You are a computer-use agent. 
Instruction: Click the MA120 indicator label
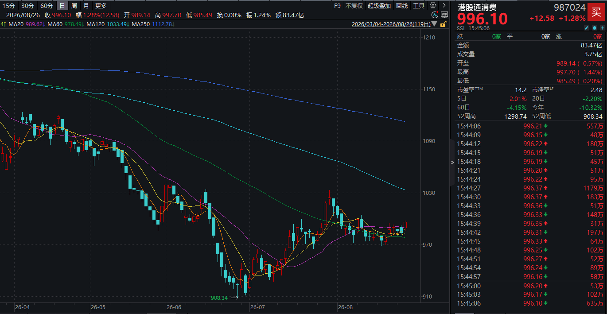pos(97,24)
